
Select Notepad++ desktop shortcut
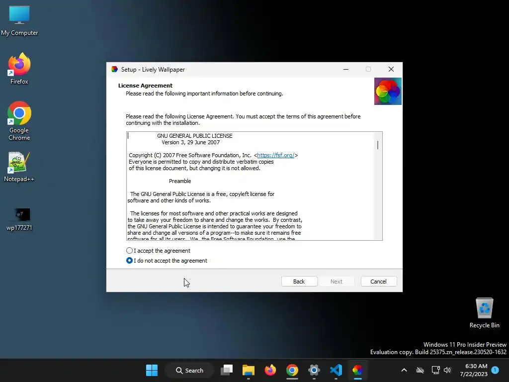[19, 167]
